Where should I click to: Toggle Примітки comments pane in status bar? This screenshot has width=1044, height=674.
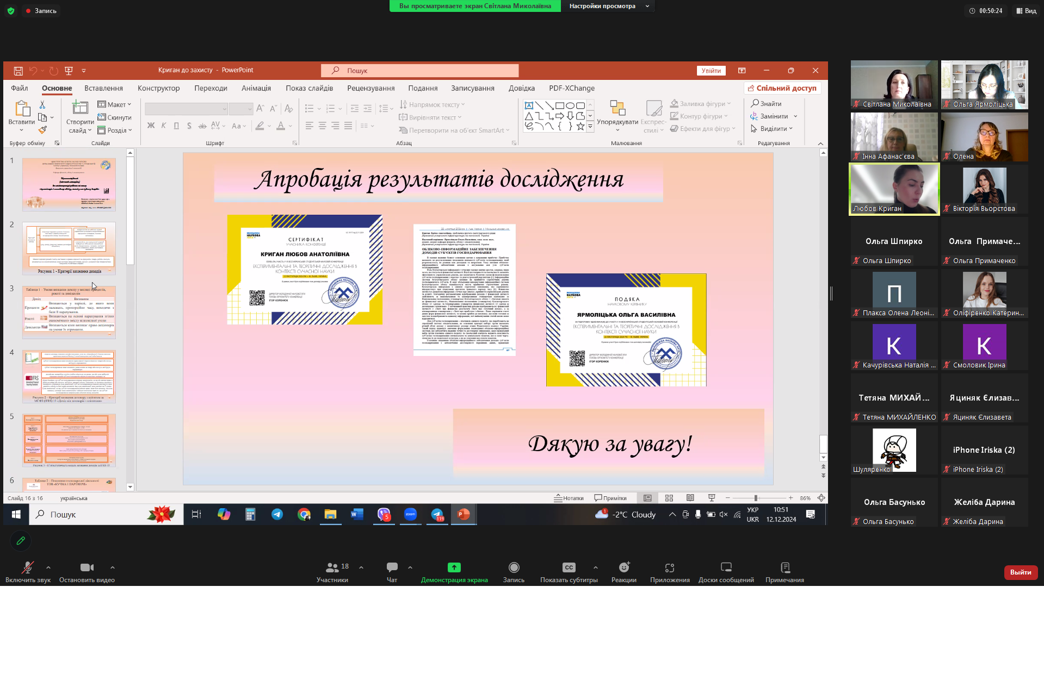pyautogui.click(x=610, y=498)
